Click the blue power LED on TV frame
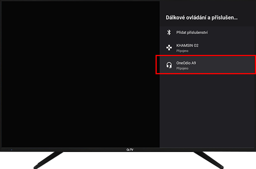This screenshot has width=256, height=169. (x=11, y=149)
